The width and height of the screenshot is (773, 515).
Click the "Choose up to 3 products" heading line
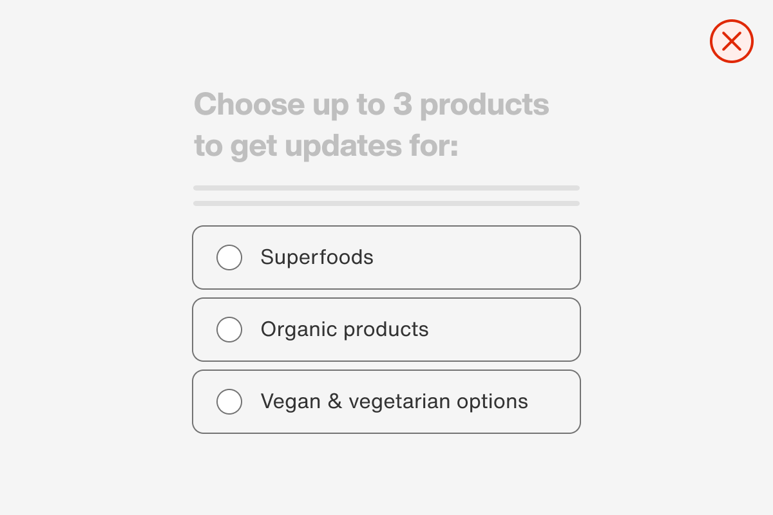[371, 104]
